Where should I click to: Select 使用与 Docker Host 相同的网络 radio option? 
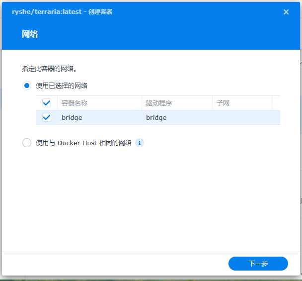[x=27, y=143]
